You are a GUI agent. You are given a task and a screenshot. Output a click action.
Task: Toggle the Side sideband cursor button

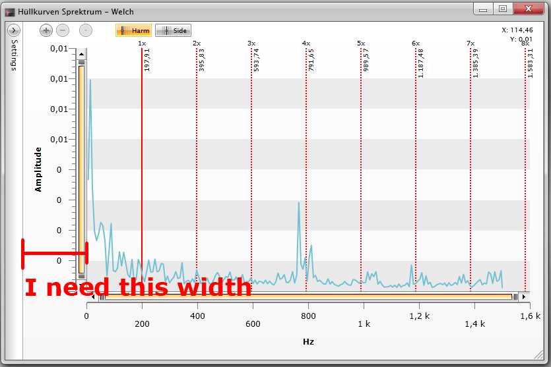(x=174, y=30)
